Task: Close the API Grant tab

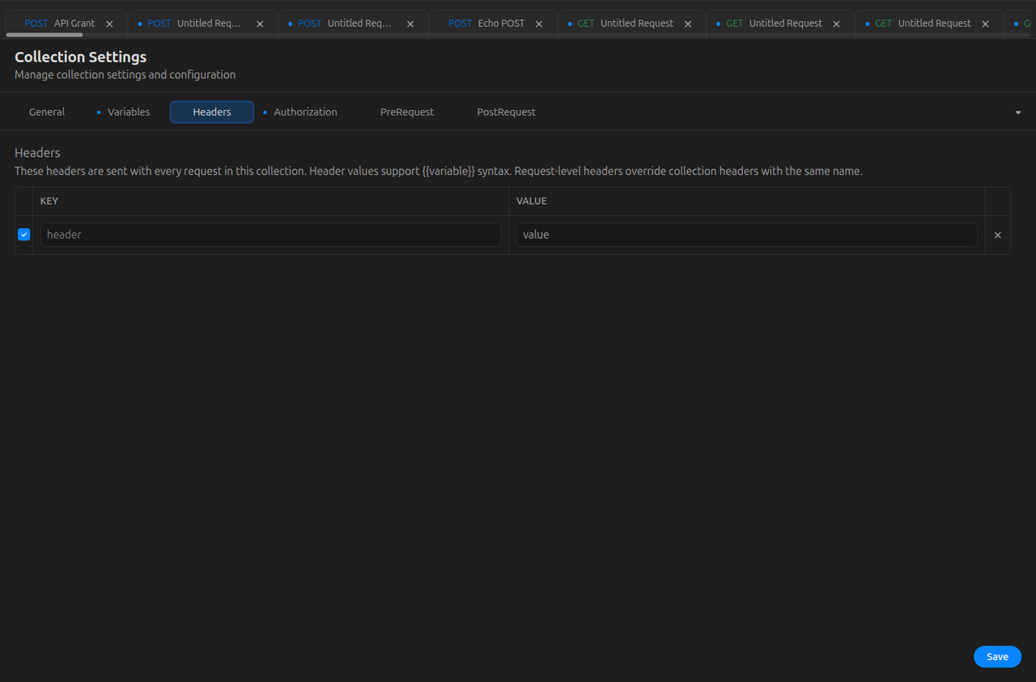Action: click(109, 24)
